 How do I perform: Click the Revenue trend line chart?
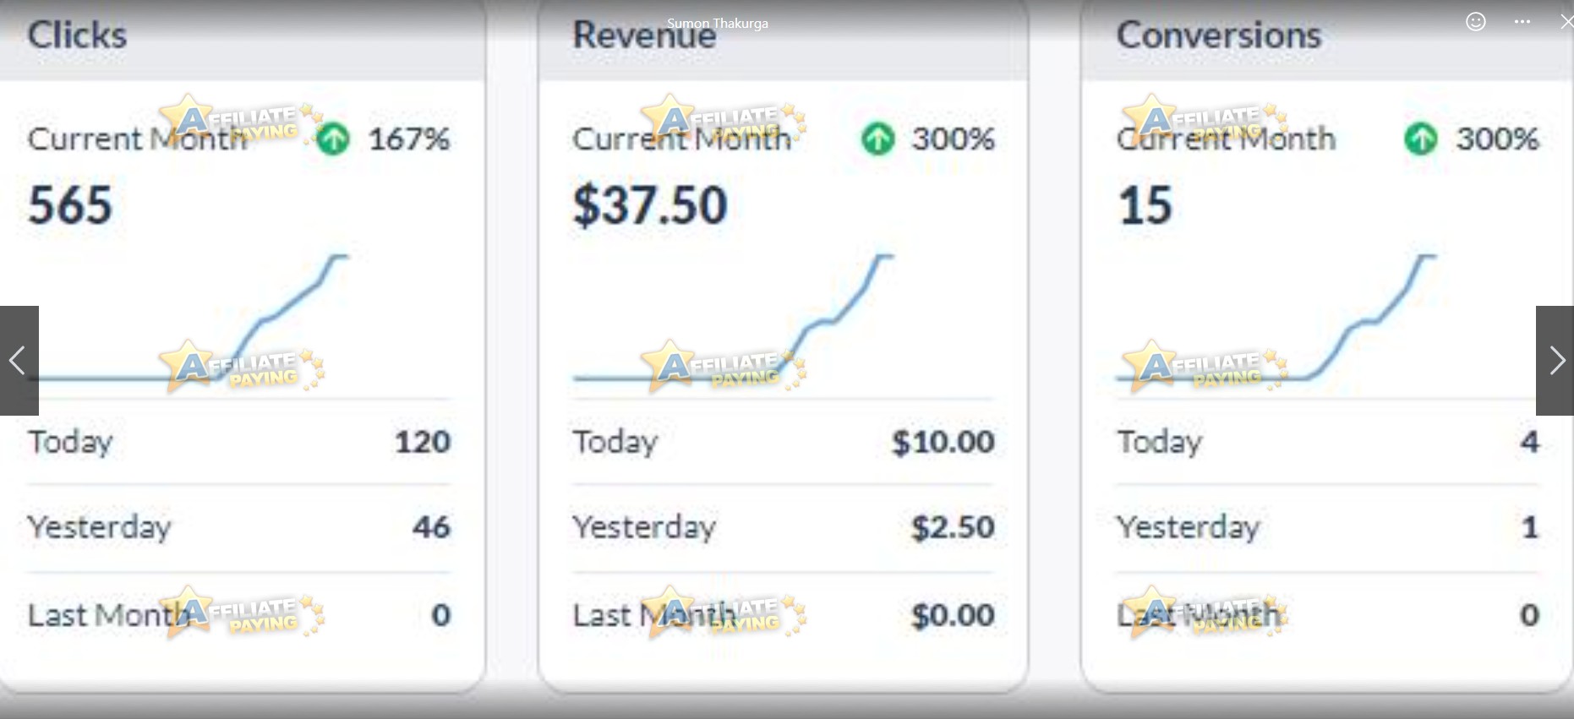733,318
